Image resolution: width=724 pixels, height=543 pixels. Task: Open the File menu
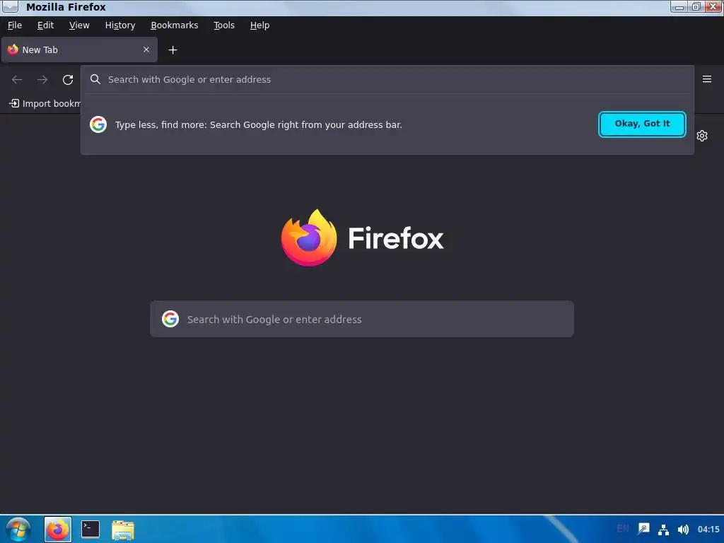pyautogui.click(x=15, y=25)
